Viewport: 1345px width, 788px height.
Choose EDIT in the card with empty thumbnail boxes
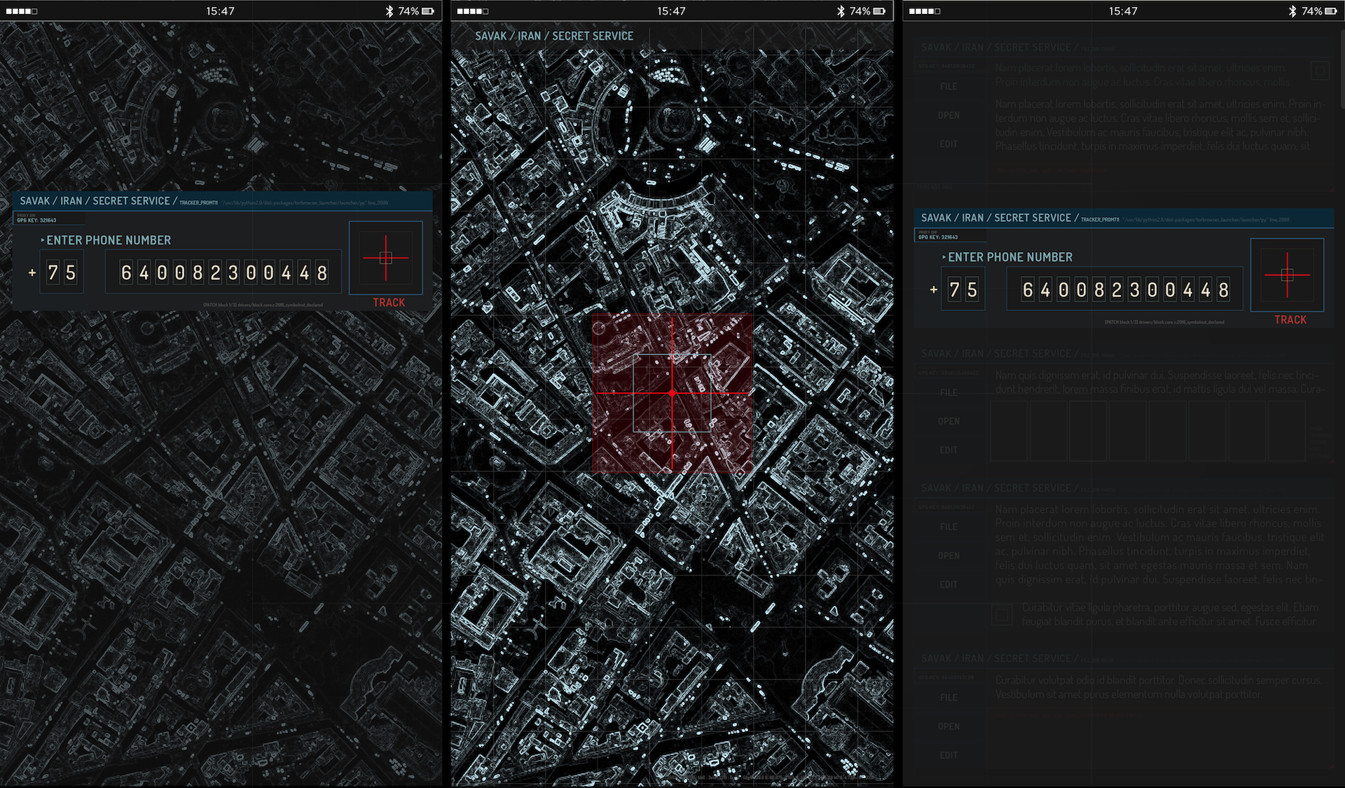[x=949, y=450]
